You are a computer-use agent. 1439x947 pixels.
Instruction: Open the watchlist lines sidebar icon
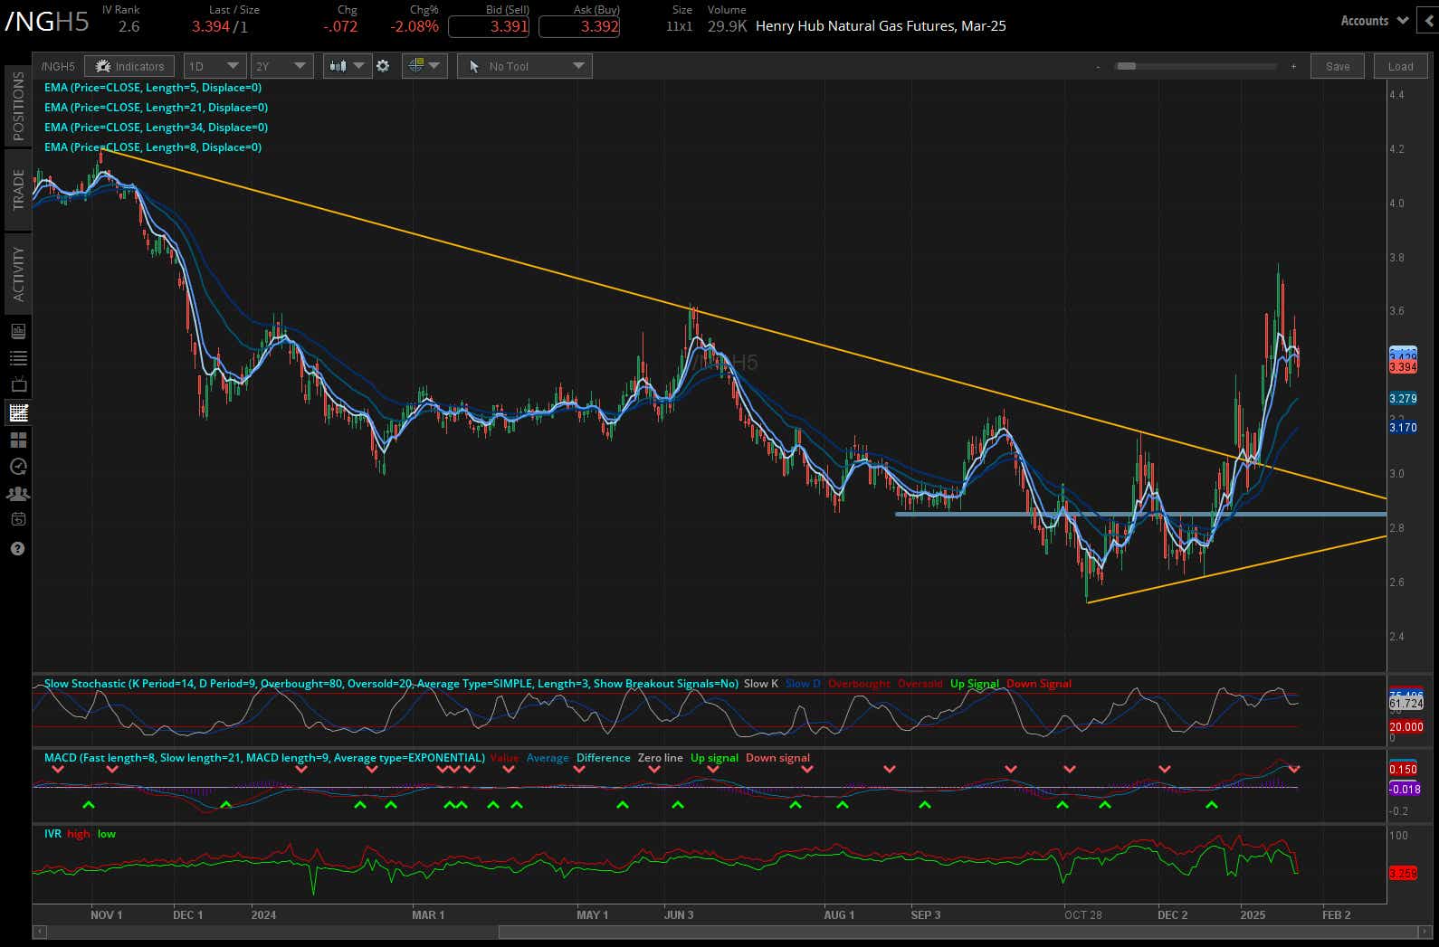click(18, 358)
